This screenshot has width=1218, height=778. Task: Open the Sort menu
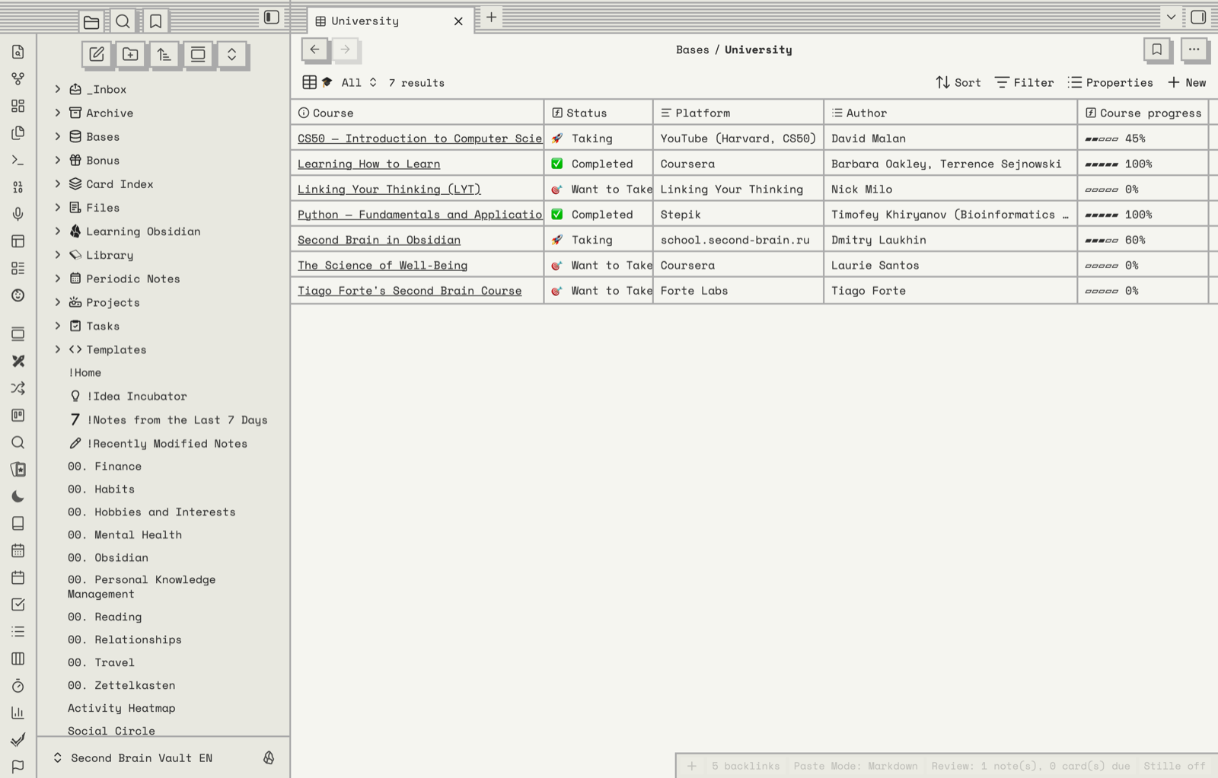point(958,82)
